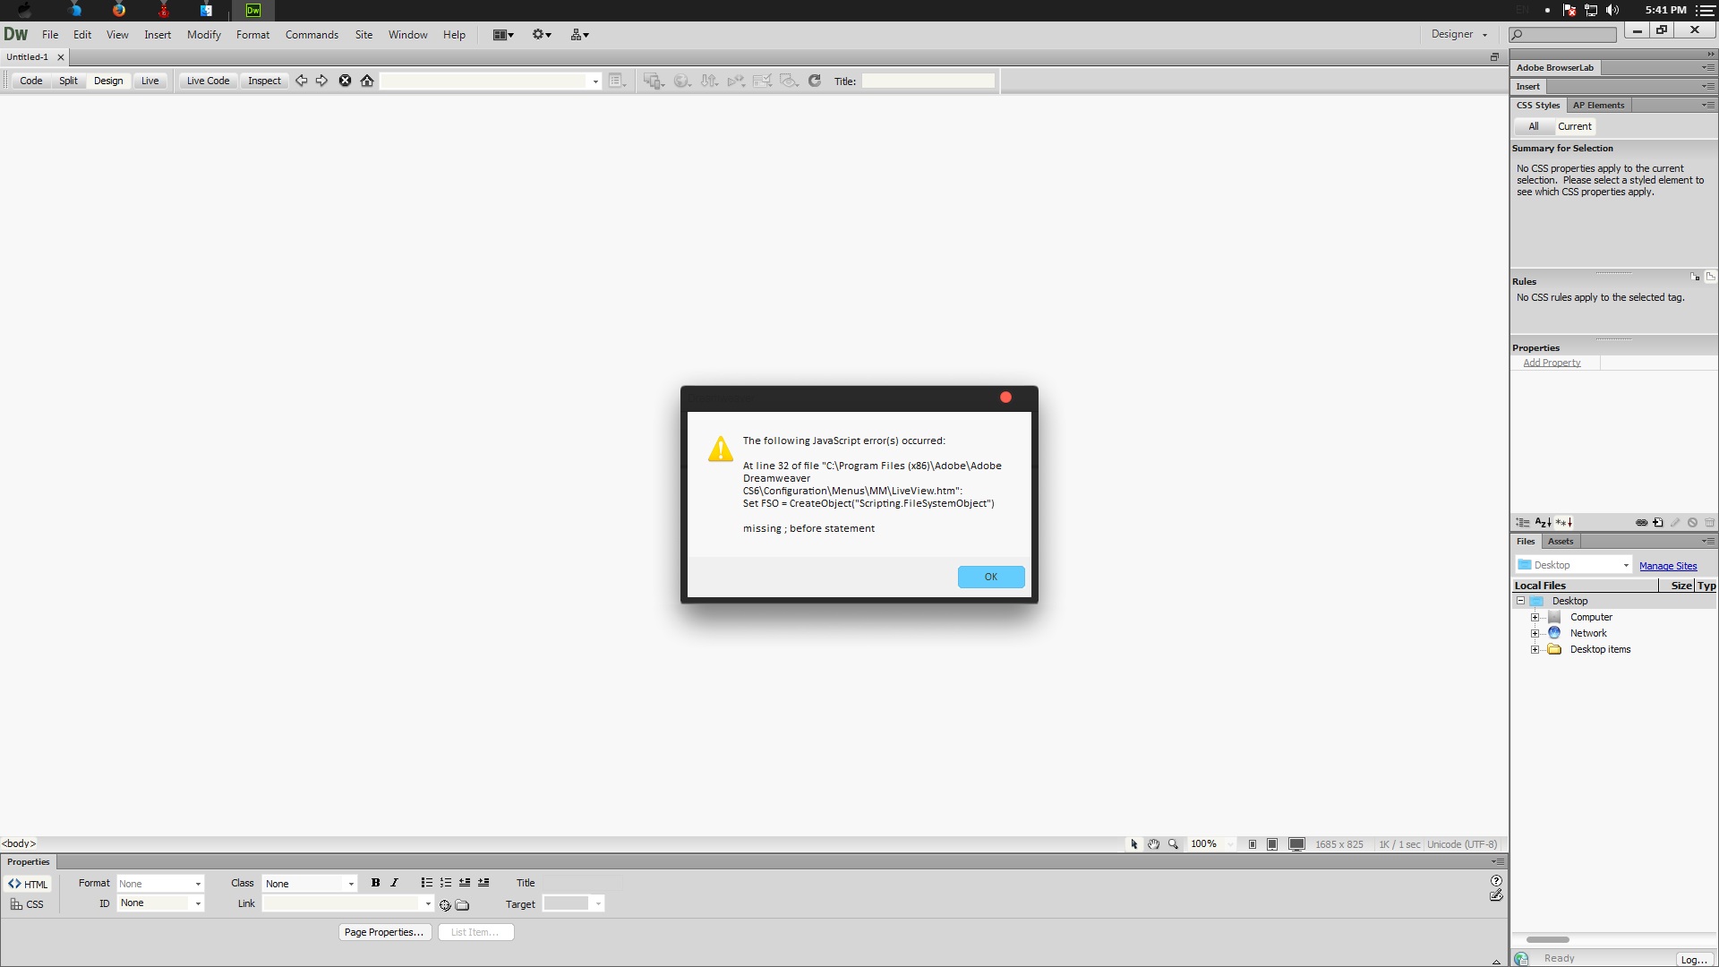Open the Insert panel tab
Screen dimensions: 1719x967
(x=1528, y=86)
